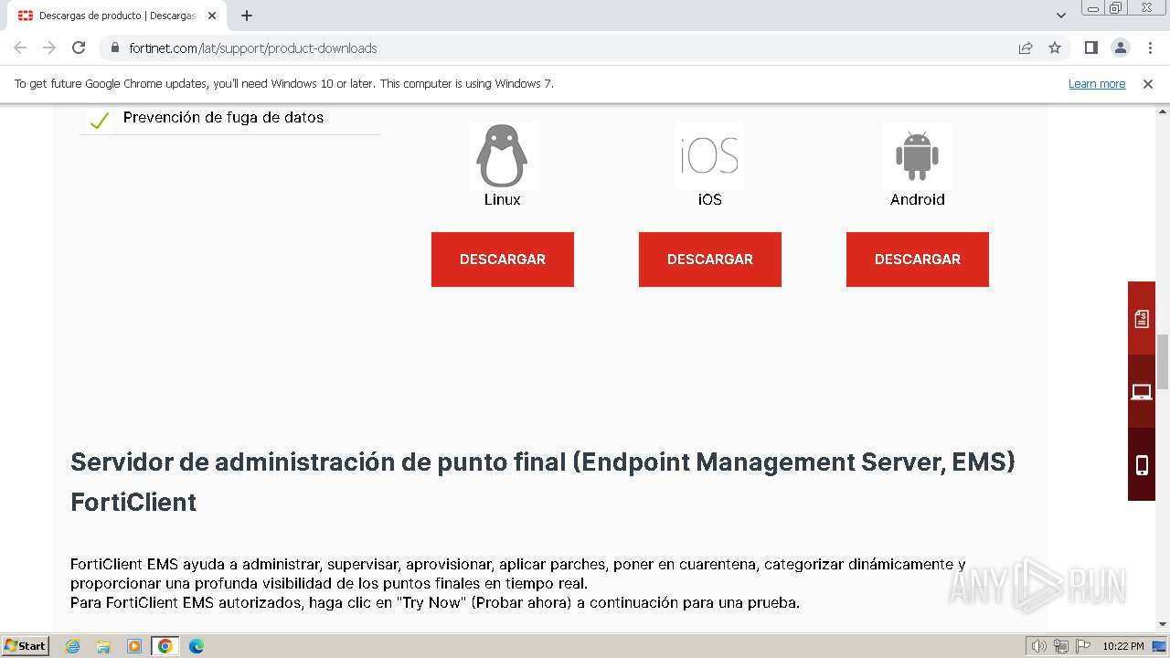Switch to Chrome in taskbar
The height and width of the screenshot is (658, 1170).
click(x=165, y=646)
